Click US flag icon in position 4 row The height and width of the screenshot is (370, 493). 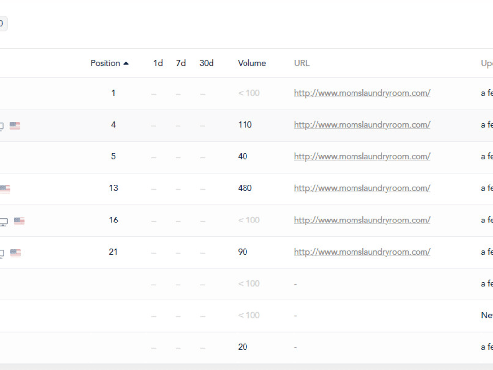click(x=15, y=126)
